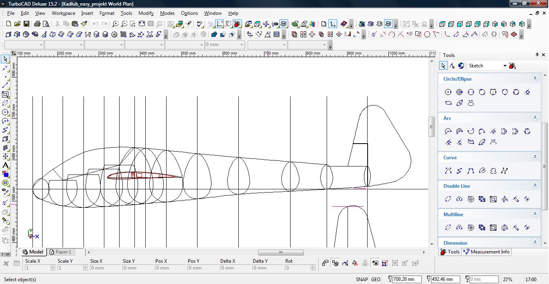
Task: Click the Save diskette icon
Action: pos(26,24)
